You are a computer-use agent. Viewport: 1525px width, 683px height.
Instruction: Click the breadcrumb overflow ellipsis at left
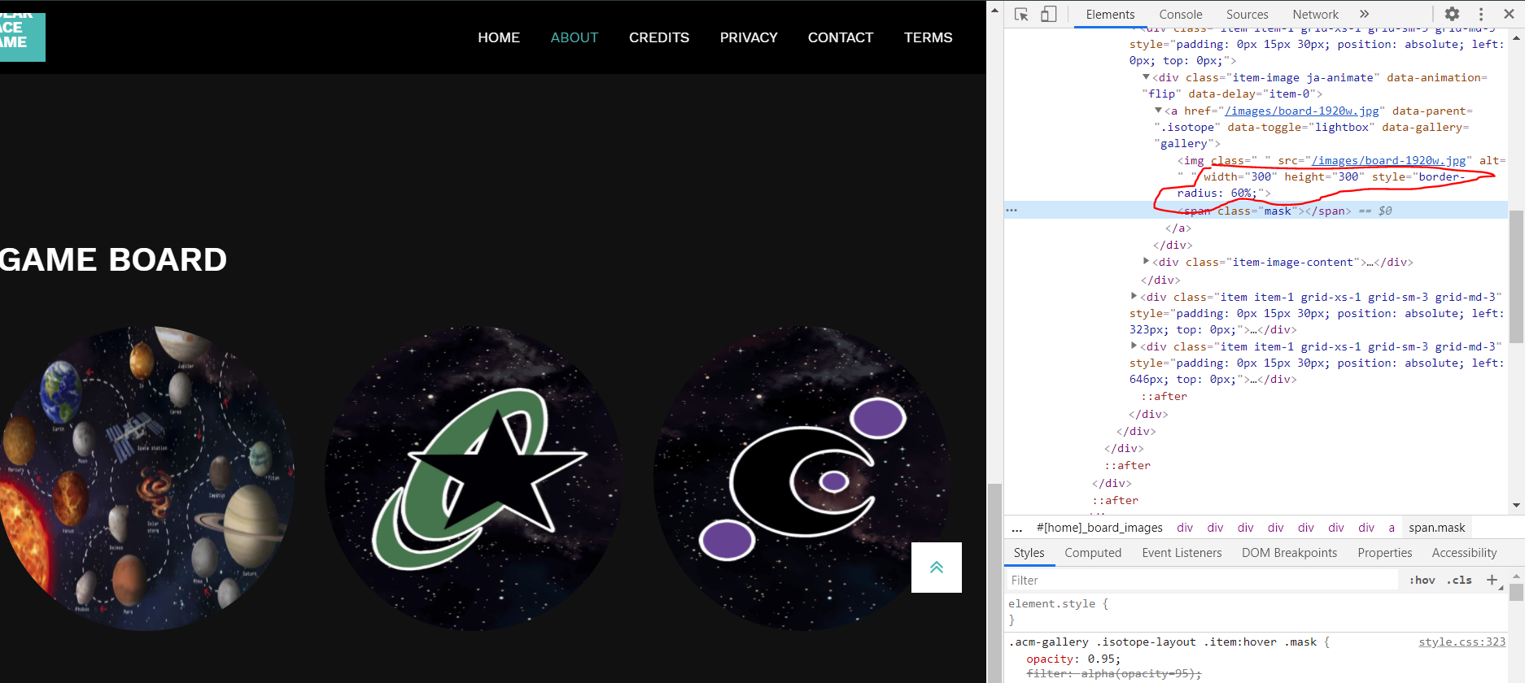pos(1016,528)
